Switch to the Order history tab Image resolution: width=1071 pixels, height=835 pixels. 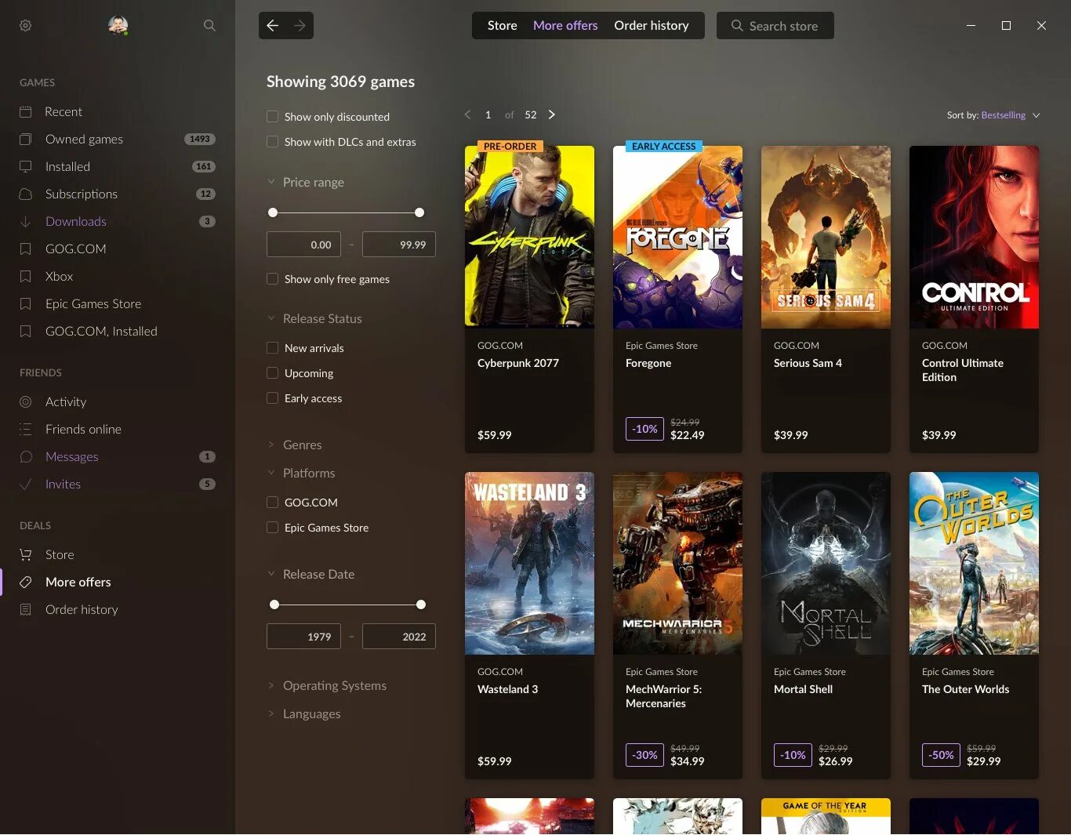click(652, 26)
